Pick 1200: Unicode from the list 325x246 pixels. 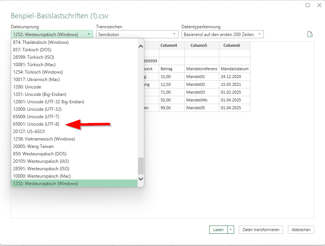pyautogui.click(x=27, y=87)
